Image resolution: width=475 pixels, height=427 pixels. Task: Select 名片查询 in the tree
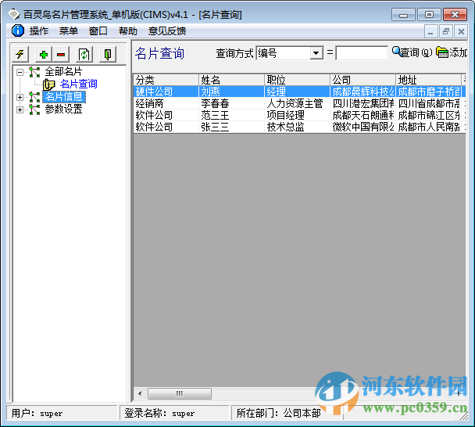coord(79,84)
